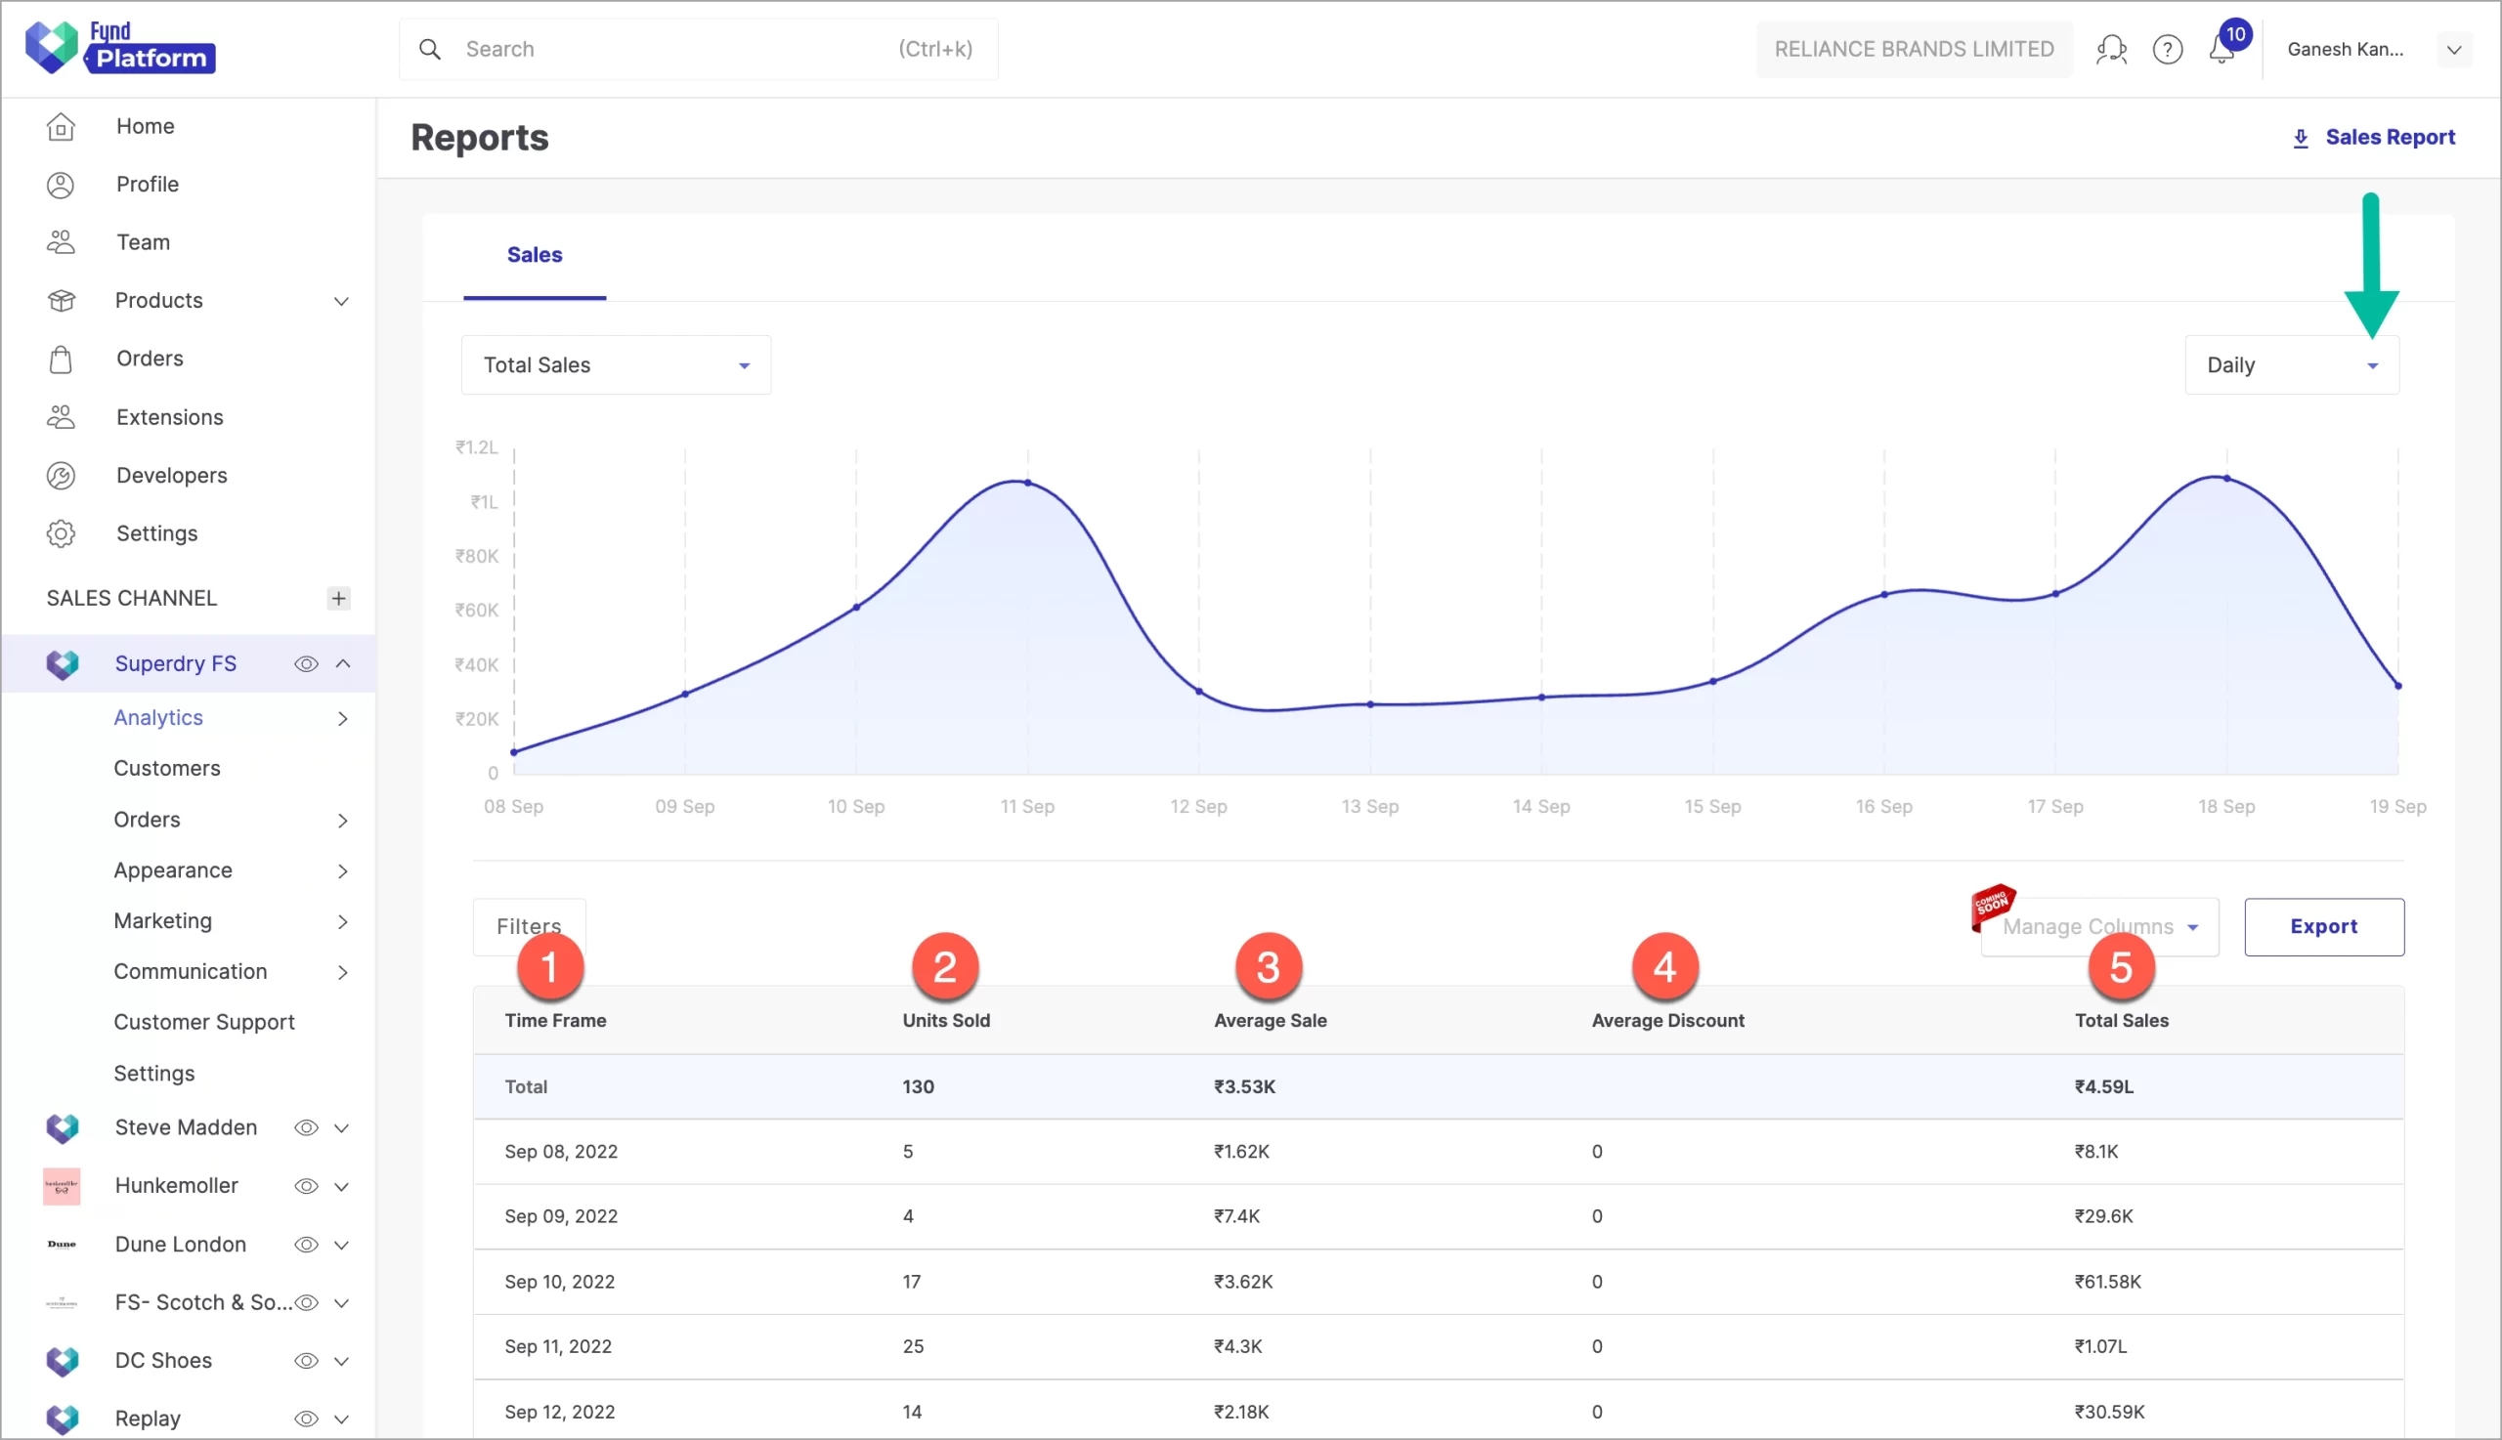Click the ₹4.59L total sales value
The width and height of the screenshot is (2502, 1440).
click(x=2103, y=1087)
